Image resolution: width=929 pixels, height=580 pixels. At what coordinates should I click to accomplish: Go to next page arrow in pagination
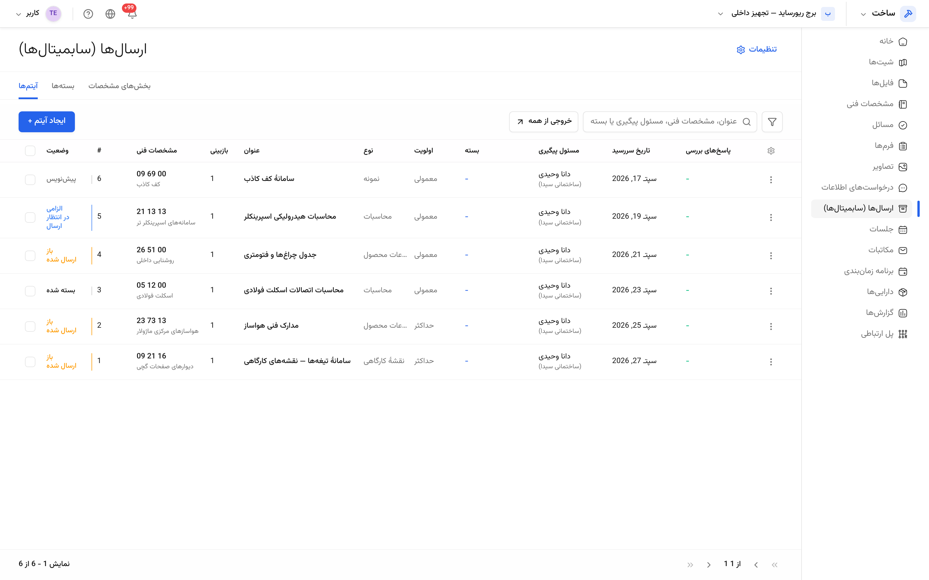tap(709, 565)
